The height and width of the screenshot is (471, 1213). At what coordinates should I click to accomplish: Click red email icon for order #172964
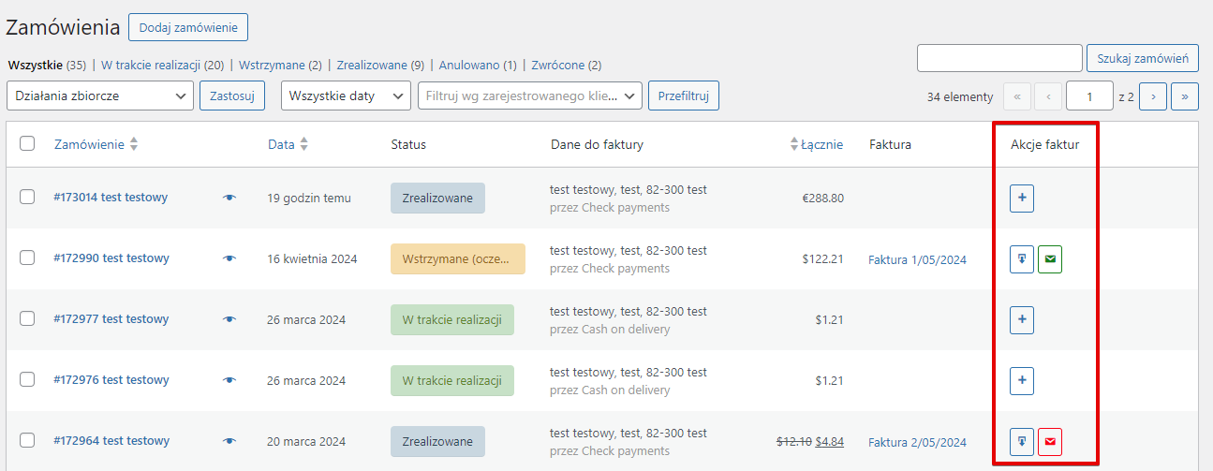tap(1050, 441)
